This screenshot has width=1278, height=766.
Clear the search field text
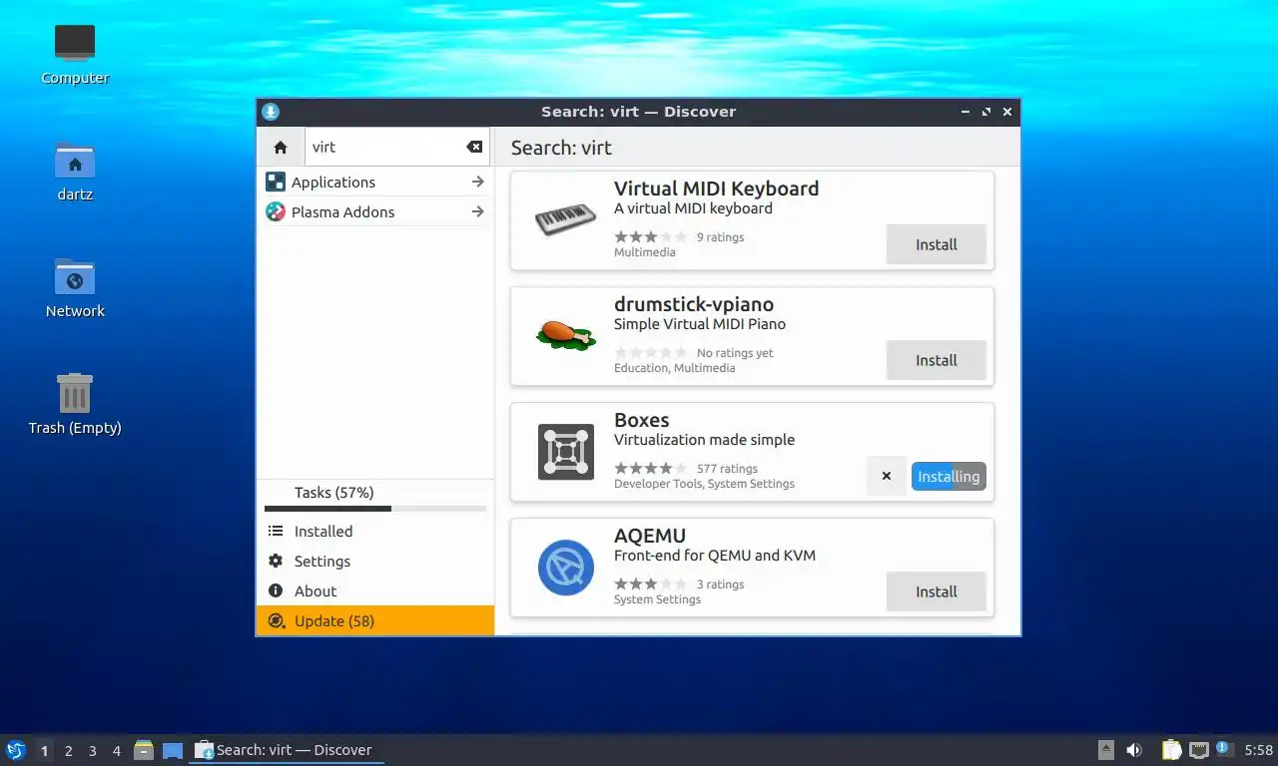(x=474, y=147)
